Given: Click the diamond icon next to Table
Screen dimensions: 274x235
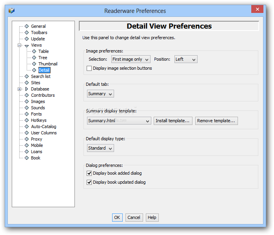Looking at the screenshot, I should pos(34,51).
